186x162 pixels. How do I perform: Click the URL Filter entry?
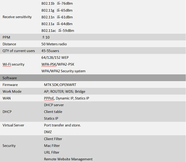tap(52, 152)
